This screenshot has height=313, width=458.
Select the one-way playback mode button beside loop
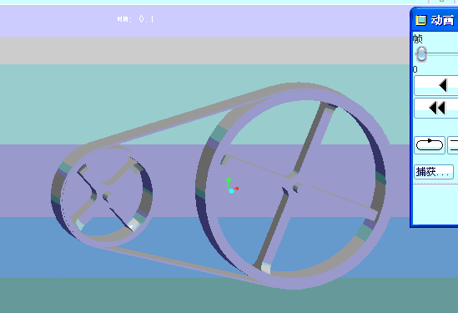click(453, 145)
